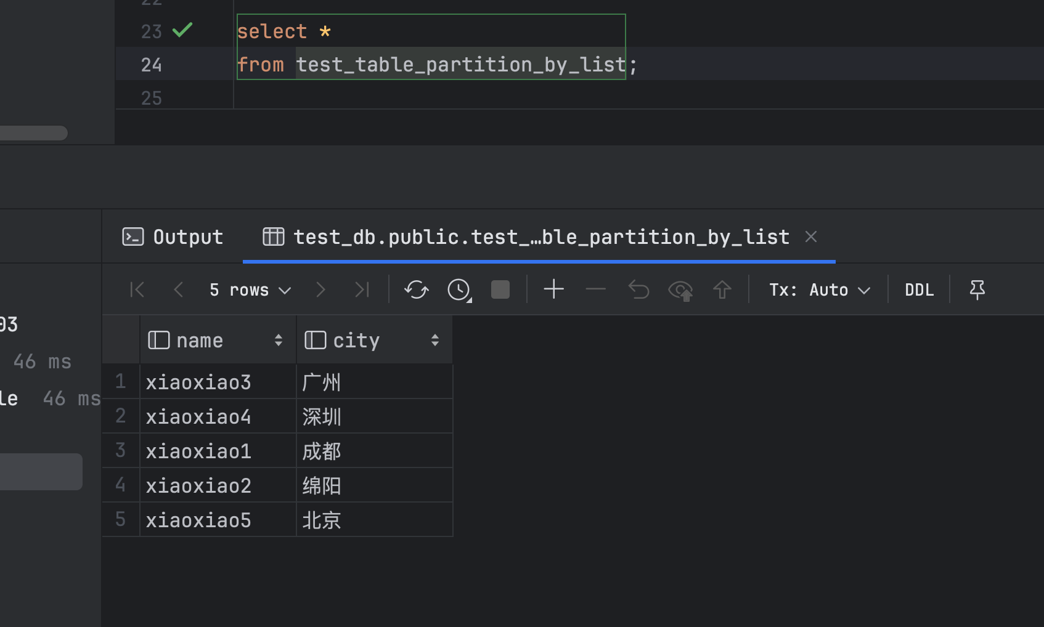
Task: Click the table icon on result tab
Action: click(274, 237)
